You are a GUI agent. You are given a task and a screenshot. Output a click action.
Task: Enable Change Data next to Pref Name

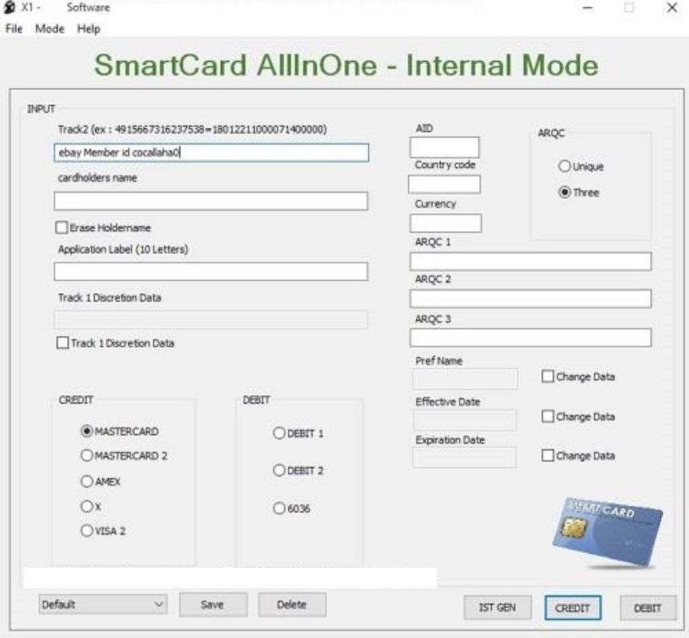548,376
